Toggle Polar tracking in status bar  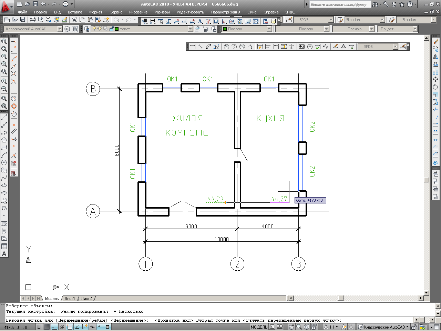click(x=62, y=327)
